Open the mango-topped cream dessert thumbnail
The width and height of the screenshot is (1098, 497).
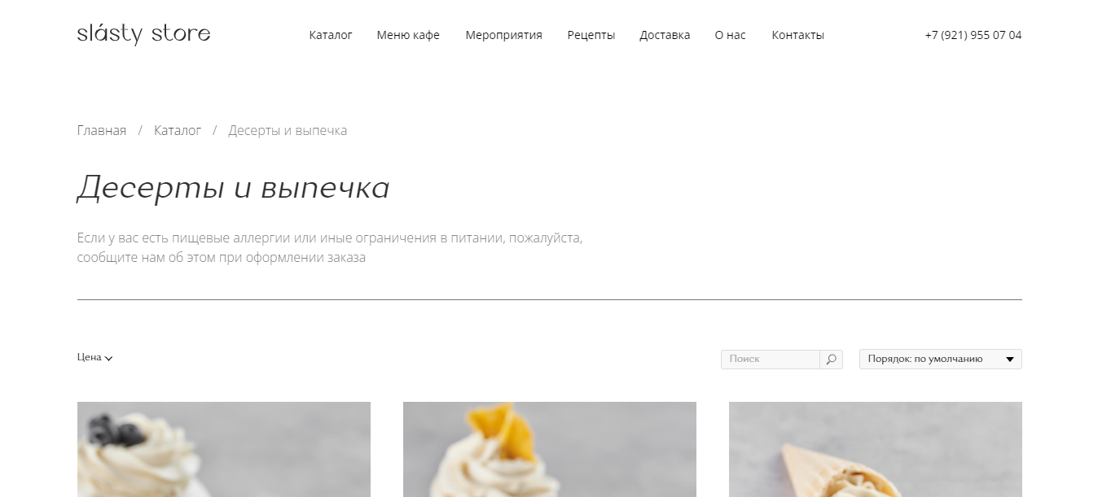click(550, 449)
